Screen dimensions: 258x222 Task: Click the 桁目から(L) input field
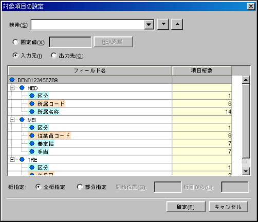point(235,187)
